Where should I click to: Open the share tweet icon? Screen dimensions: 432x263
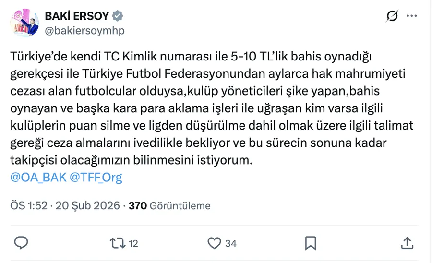(407, 243)
